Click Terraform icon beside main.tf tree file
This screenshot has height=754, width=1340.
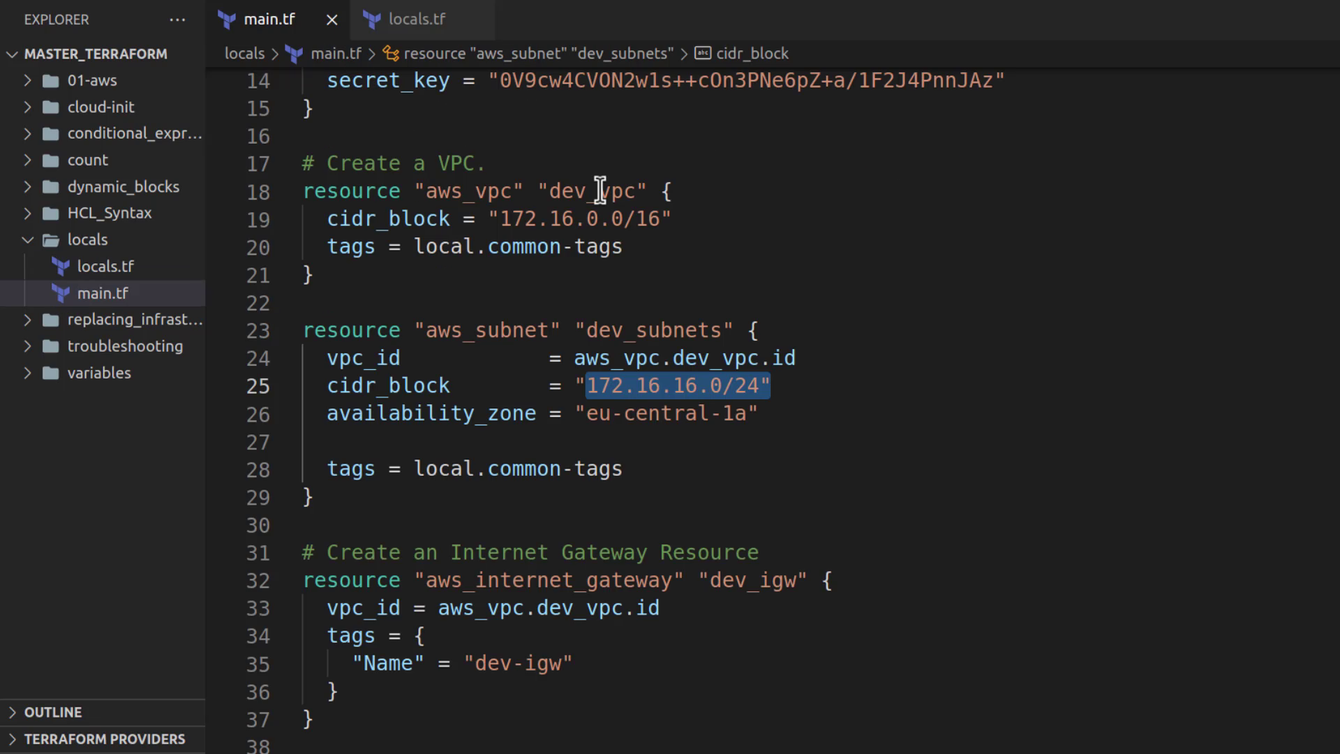pos(61,293)
